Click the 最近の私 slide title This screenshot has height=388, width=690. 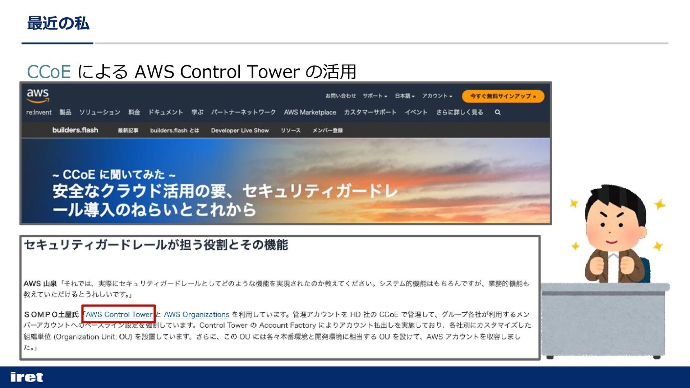[58, 23]
